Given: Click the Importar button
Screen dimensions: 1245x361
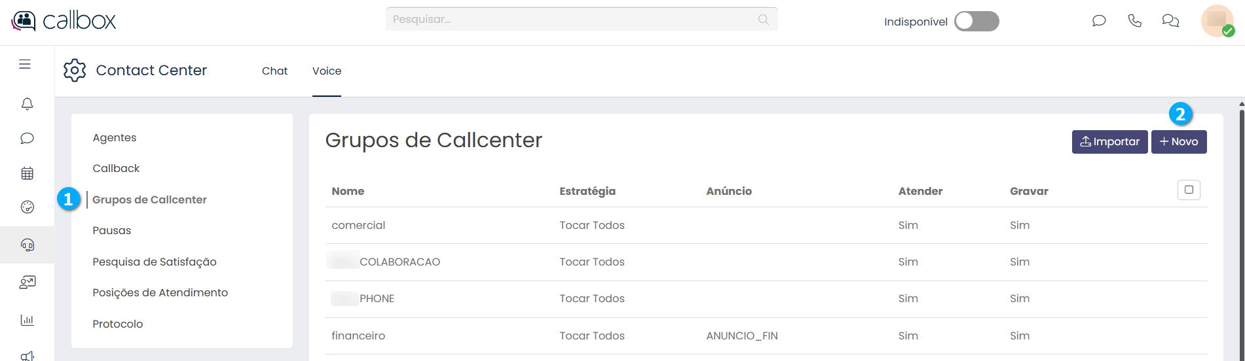Looking at the screenshot, I should click(x=1109, y=142).
